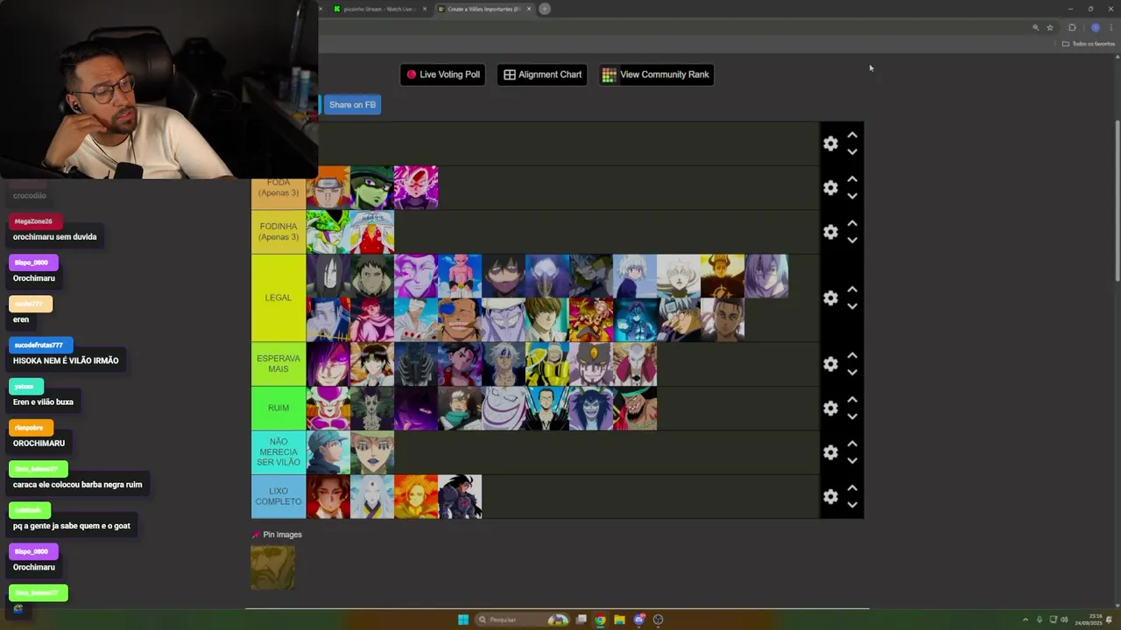Screen dimensions: 1121x630
Task: Move NÃO MERECIA SER VILÃO row down
Action: click(852, 460)
